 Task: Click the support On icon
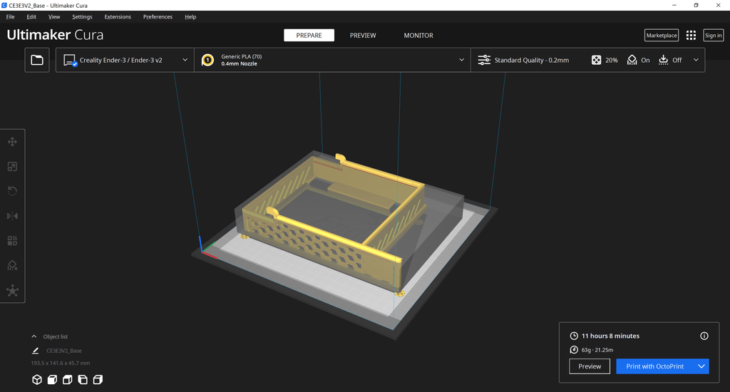coord(632,60)
